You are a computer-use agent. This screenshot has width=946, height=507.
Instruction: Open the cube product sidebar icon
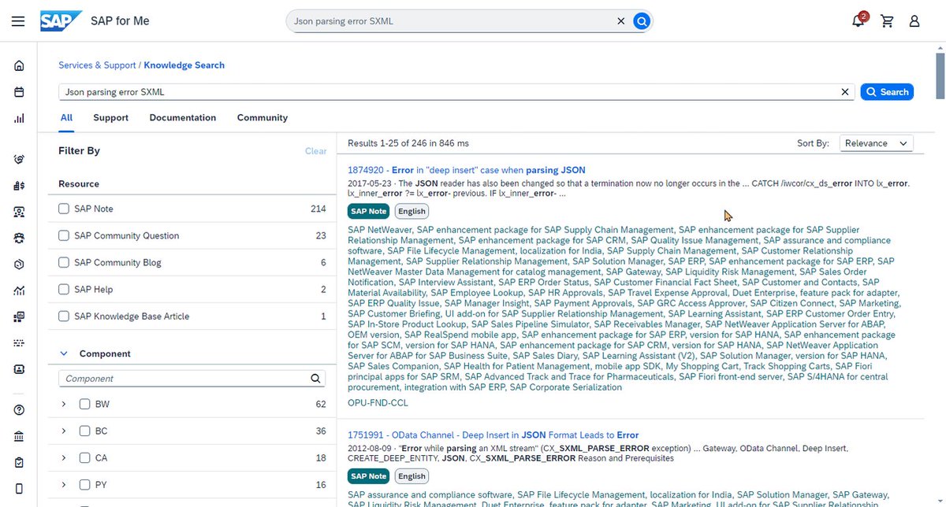(x=19, y=265)
